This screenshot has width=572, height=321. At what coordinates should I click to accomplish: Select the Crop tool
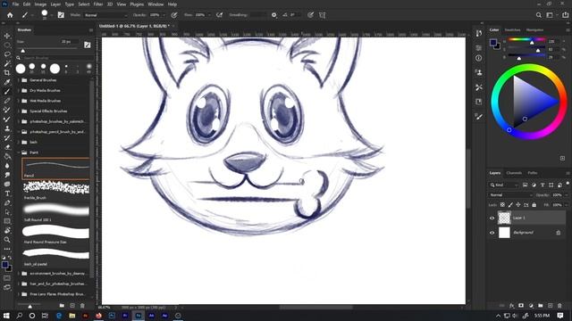click(7, 73)
